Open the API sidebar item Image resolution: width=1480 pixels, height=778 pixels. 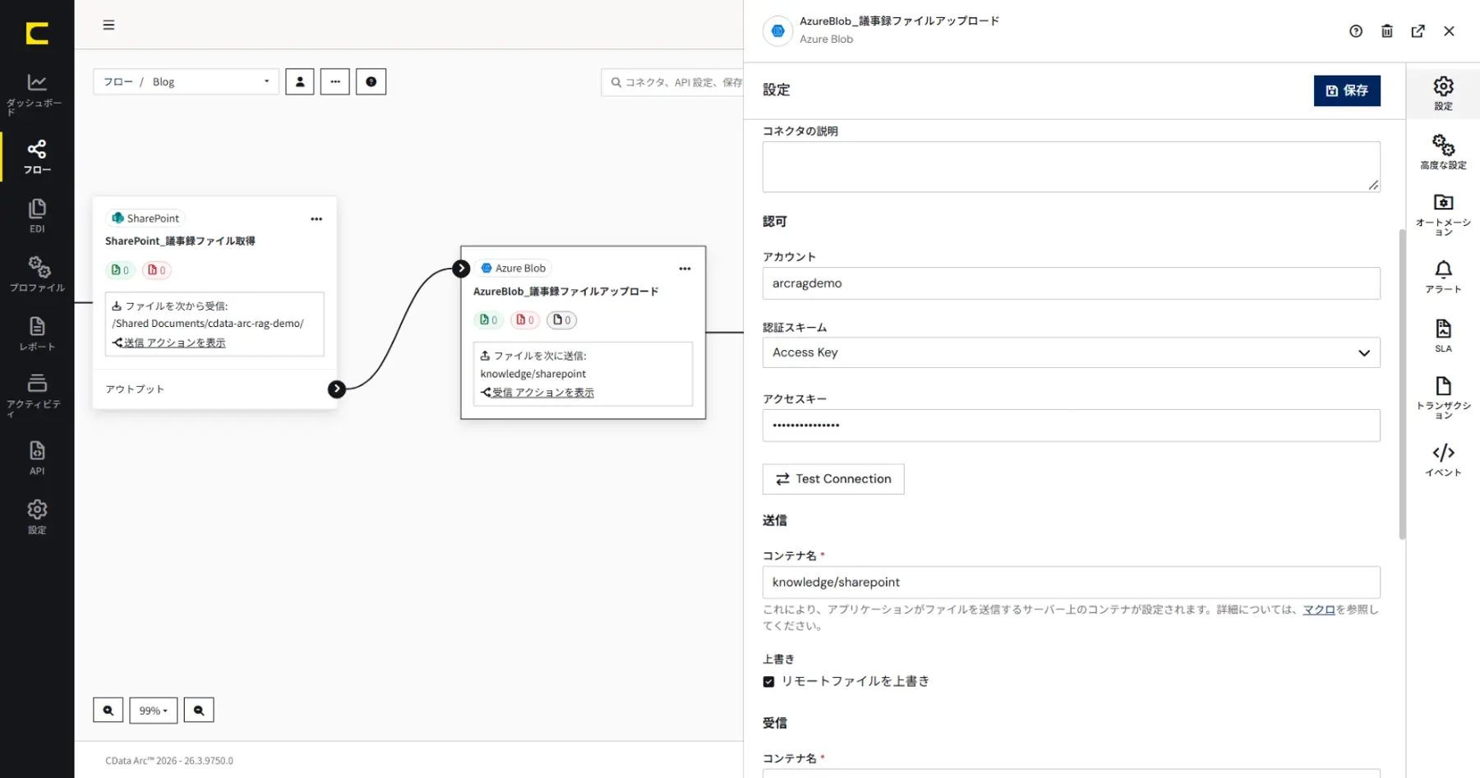pos(36,458)
